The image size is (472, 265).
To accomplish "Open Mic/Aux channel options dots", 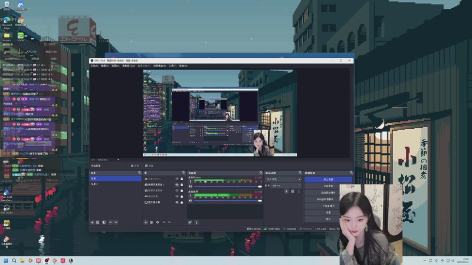I will pos(190,181).
